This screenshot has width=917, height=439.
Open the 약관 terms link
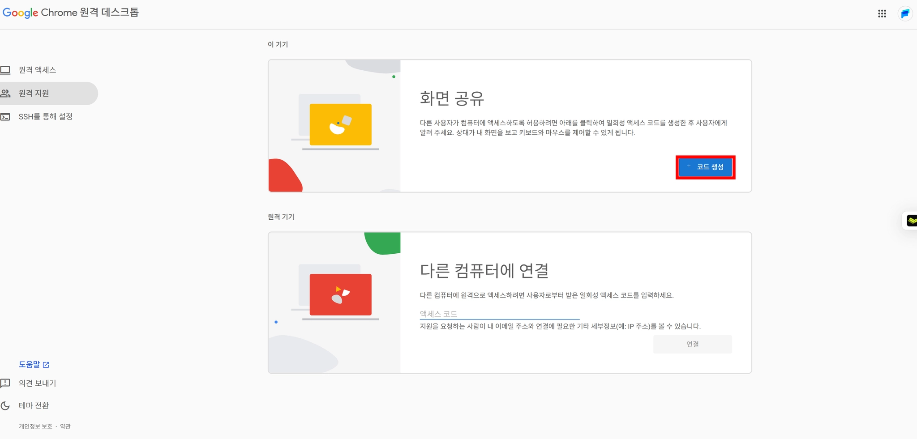[65, 426]
